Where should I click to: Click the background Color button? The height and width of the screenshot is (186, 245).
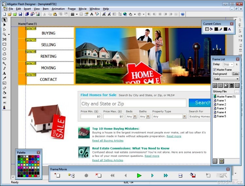(x=235, y=74)
